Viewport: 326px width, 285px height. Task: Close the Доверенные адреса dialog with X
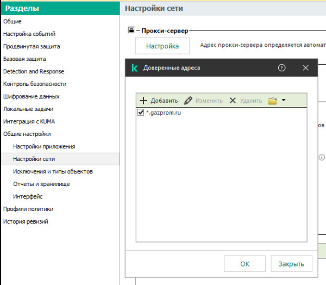pos(305,68)
